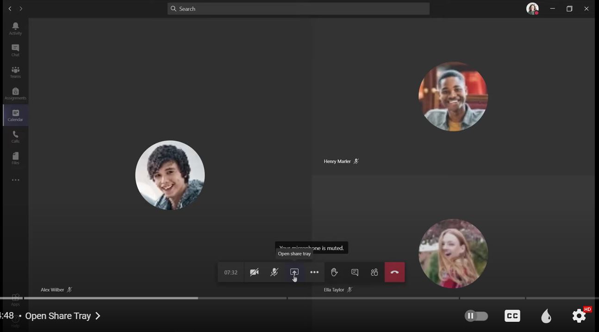
Task: Open the Assignments section
Action: tap(15, 93)
